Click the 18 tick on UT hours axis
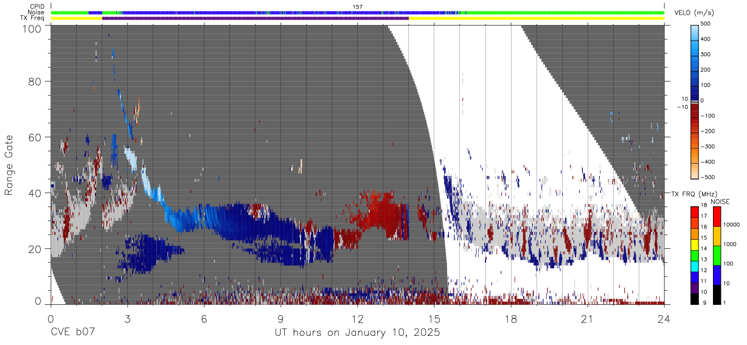This screenshot has width=747, height=345. 511,319
